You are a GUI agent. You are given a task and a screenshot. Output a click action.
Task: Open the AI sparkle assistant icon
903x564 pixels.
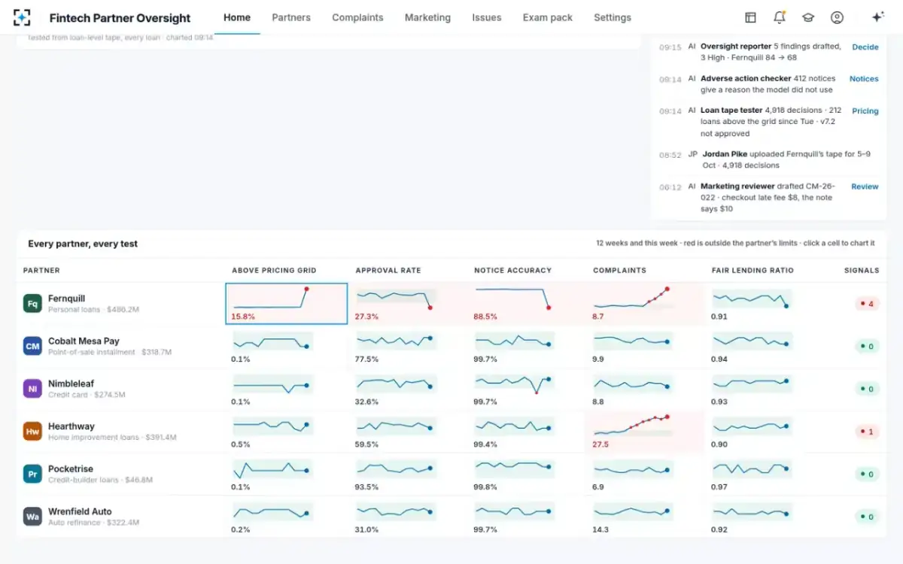(877, 17)
